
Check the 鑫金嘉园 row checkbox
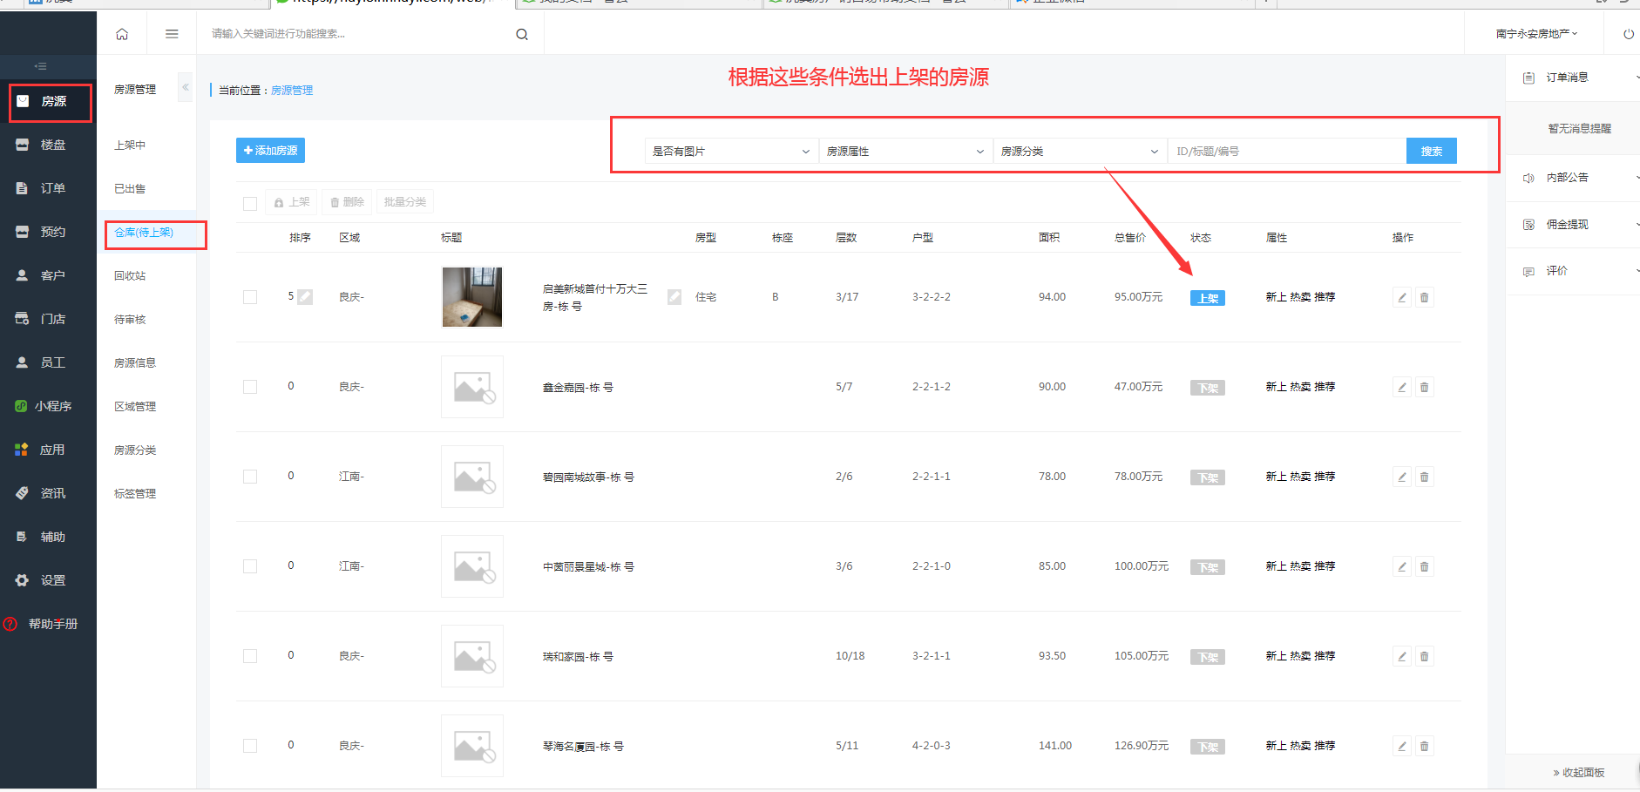click(x=250, y=387)
